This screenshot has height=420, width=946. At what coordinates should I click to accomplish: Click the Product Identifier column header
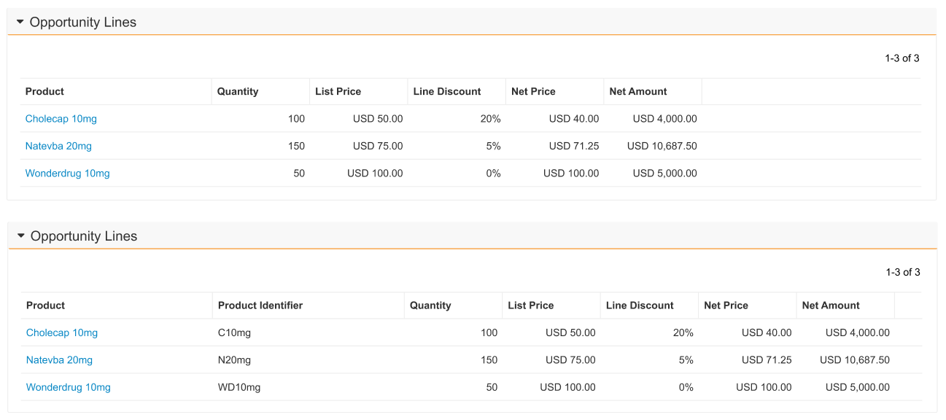[260, 306]
